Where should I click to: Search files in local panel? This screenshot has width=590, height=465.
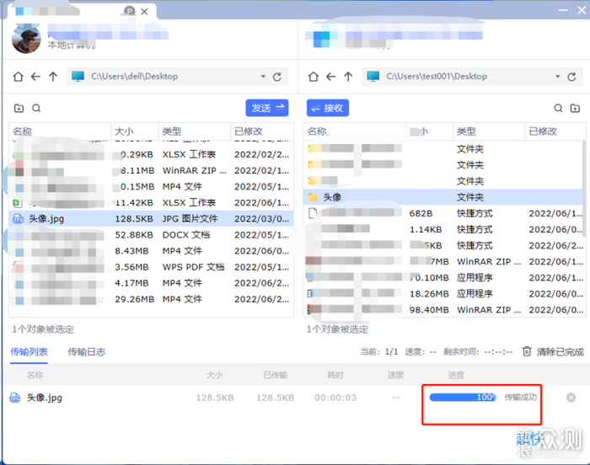coord(36,109)
